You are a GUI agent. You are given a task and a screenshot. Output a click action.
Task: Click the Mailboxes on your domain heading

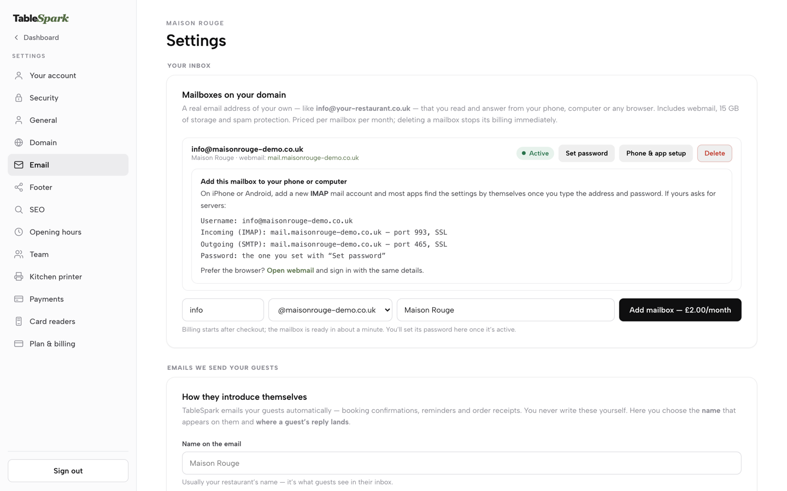(234, 95)
